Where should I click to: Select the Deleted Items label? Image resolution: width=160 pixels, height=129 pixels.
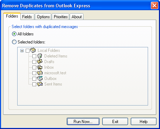pos(56,56)
